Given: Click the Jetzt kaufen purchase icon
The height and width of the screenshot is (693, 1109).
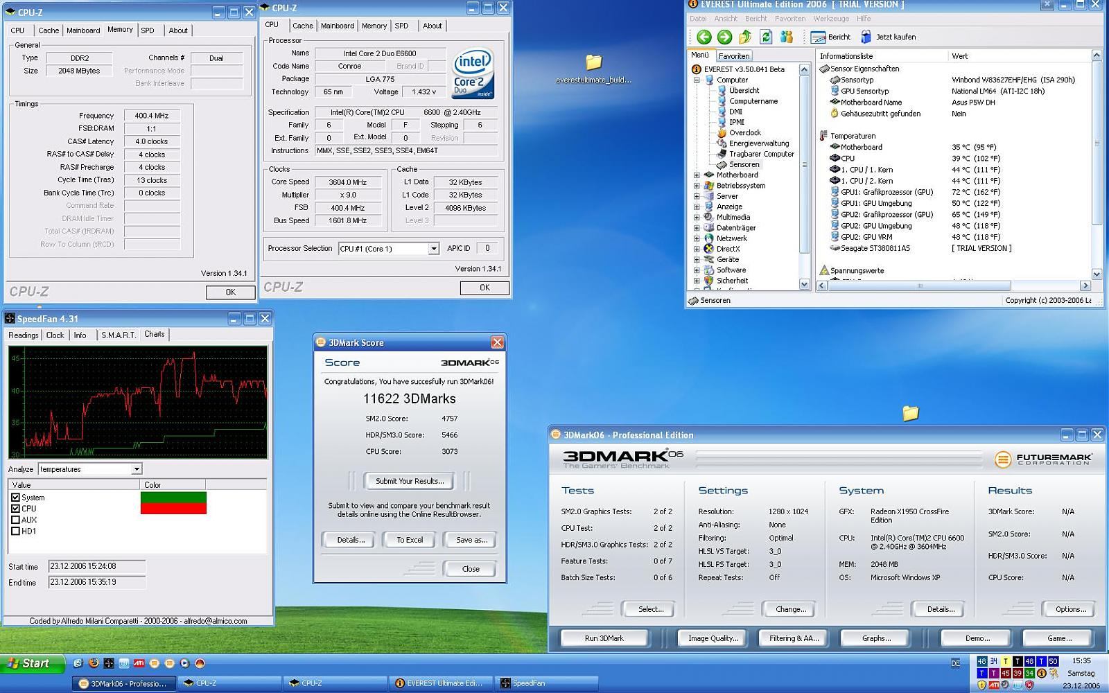Looking at the screenshot, I should click(x=866, y=37).
